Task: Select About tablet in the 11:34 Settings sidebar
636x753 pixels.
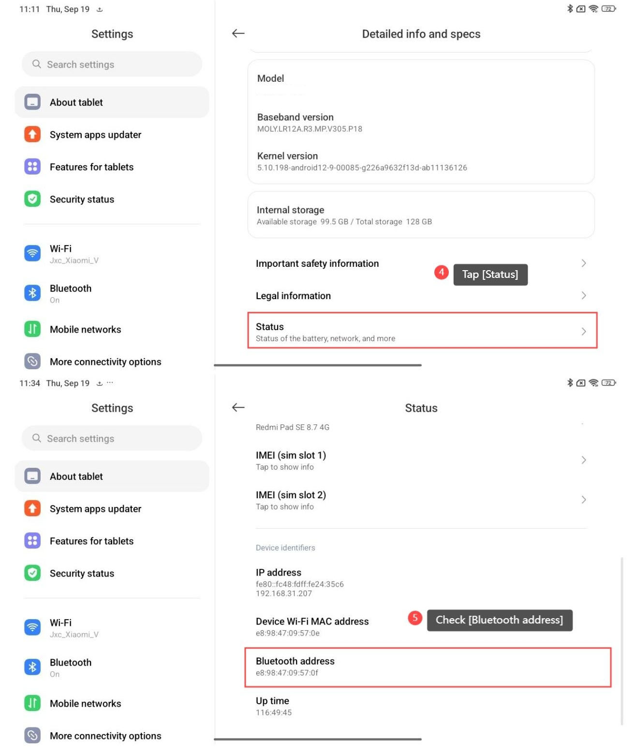Action: 112,476
